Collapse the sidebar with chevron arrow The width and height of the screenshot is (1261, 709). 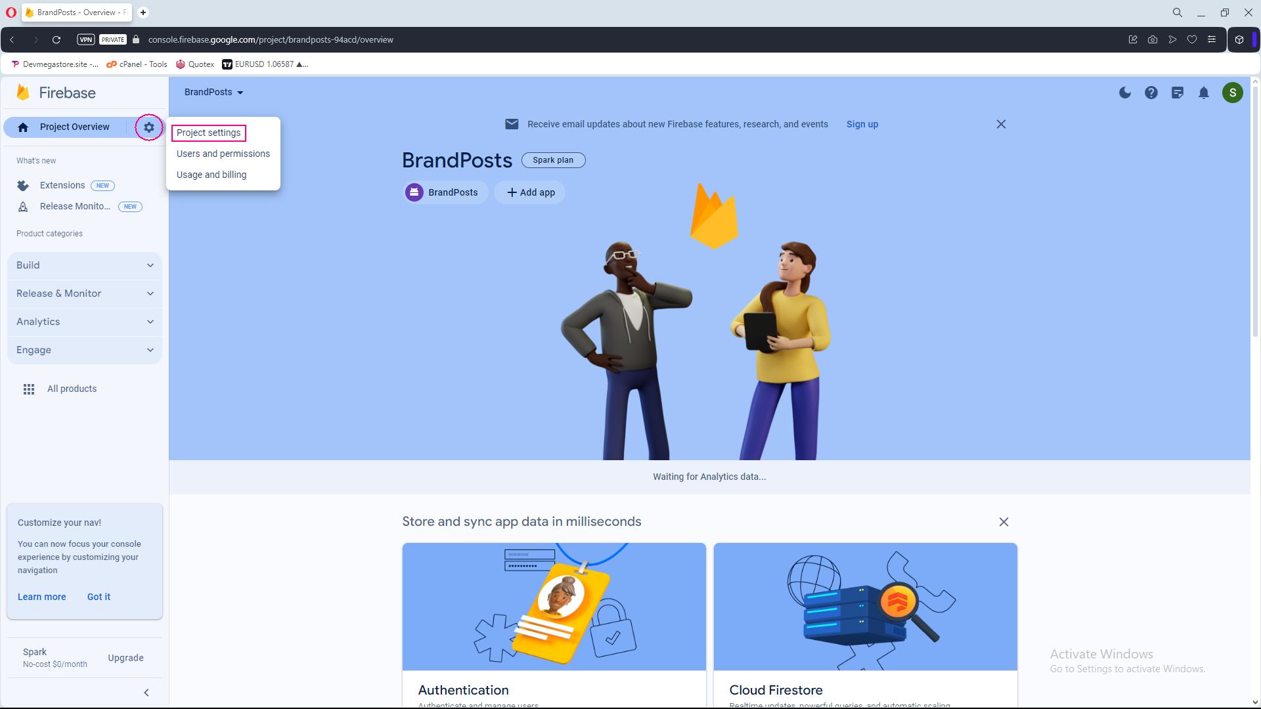pyautogui.click(x=146, y=693)
